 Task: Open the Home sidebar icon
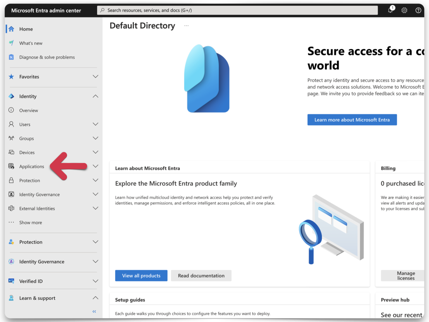pyautogui.click(x=11, y=29)
